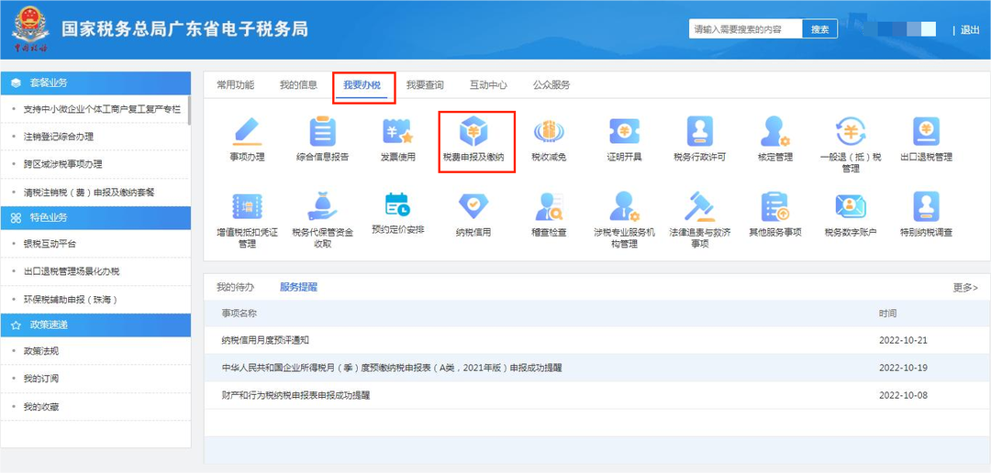The height and width of the screenshot is (473, 991).
Task: Open 稽查检查 icon
Action: pos(549,206)
